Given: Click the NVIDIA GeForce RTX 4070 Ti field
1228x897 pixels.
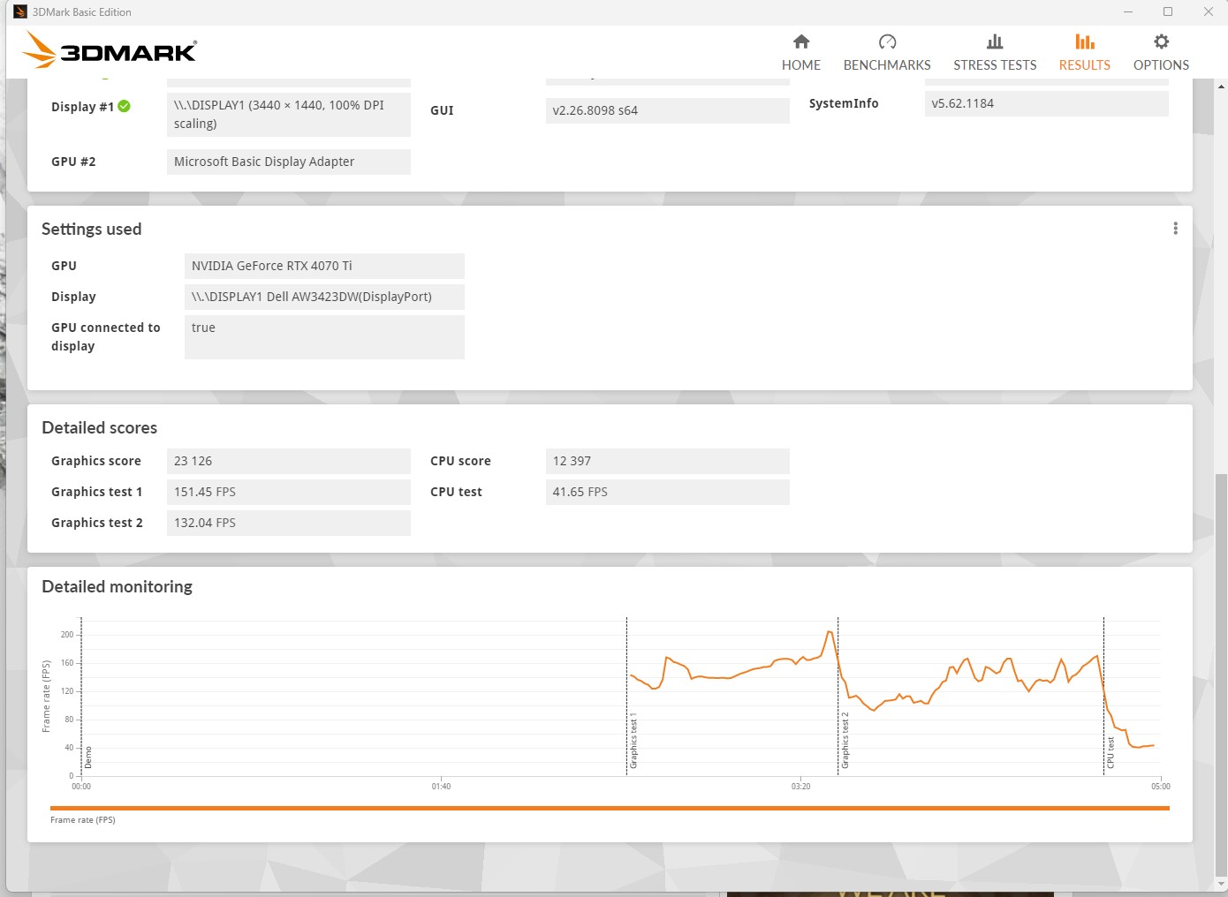Looking at the screenshot, I should pyautogui.click(x=324, y=266).
